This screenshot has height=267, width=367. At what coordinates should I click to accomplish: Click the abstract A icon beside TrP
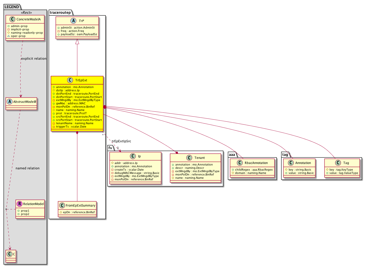pos(74,21)
